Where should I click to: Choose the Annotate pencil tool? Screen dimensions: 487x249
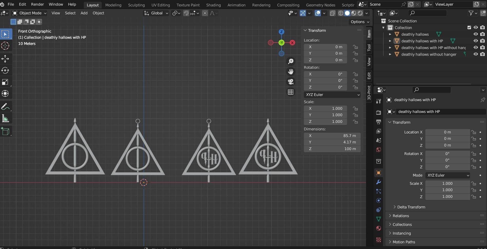click(5, 107)
